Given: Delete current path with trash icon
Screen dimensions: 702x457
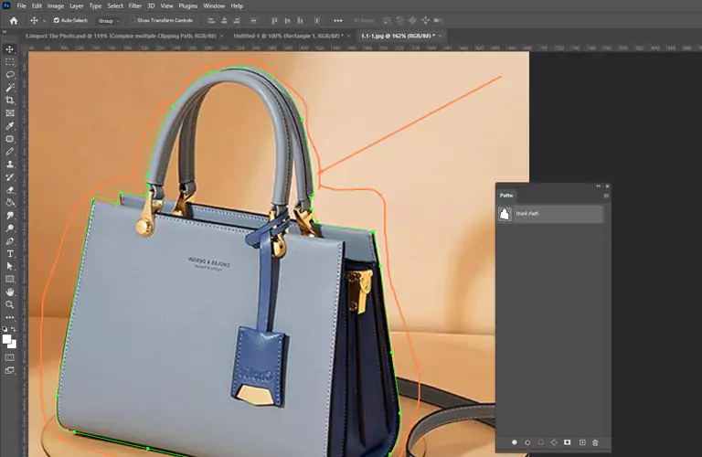Looking at the screenshot, I should pyautogui.click(x=595, y=442).
